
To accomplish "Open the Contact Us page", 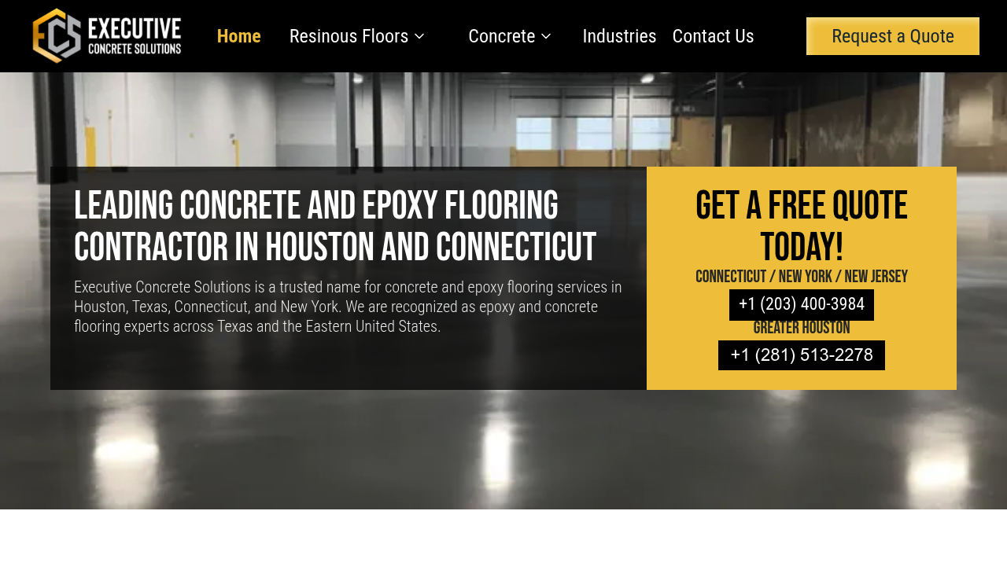I will (x=713, y=36).
